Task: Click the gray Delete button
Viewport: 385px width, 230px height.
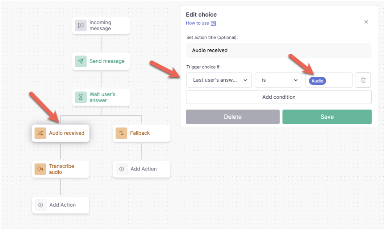Action: point(233,117)
